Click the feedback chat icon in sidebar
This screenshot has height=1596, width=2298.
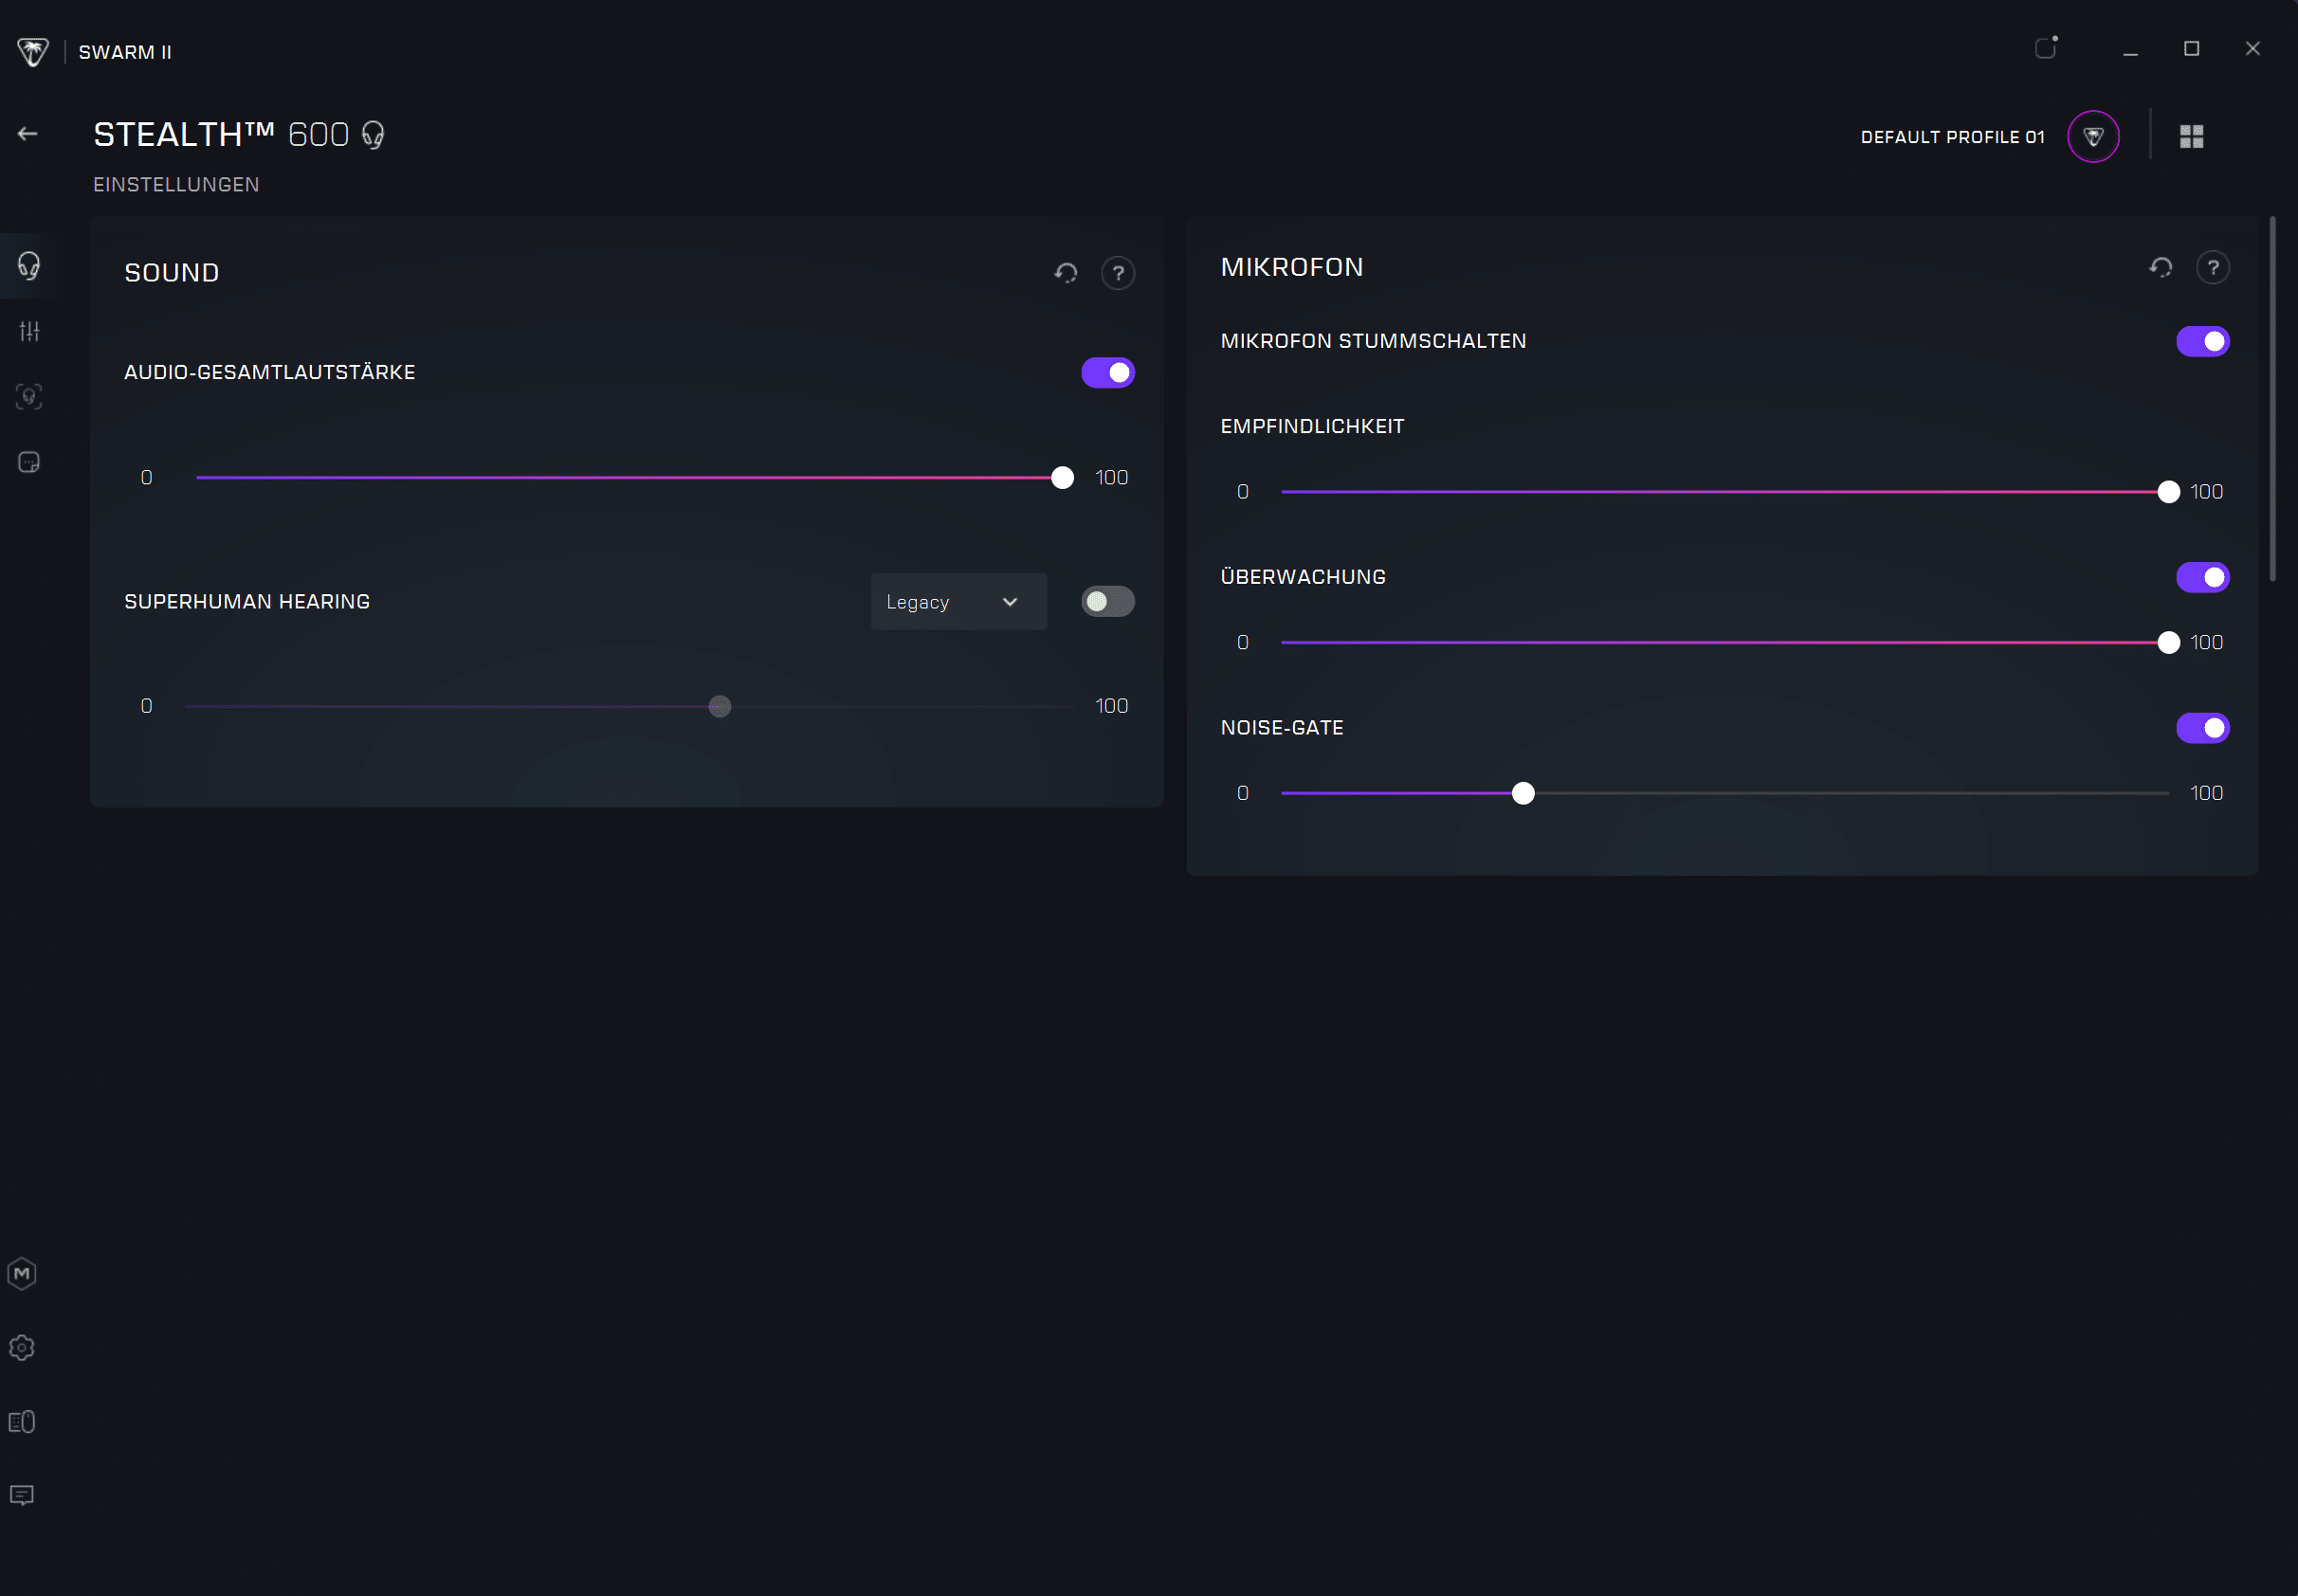(22, 1495)
